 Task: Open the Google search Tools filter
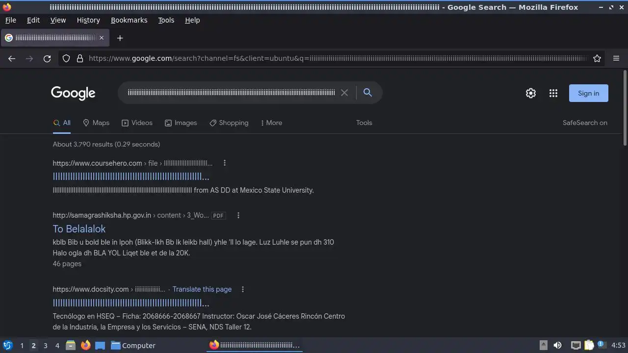364,123
